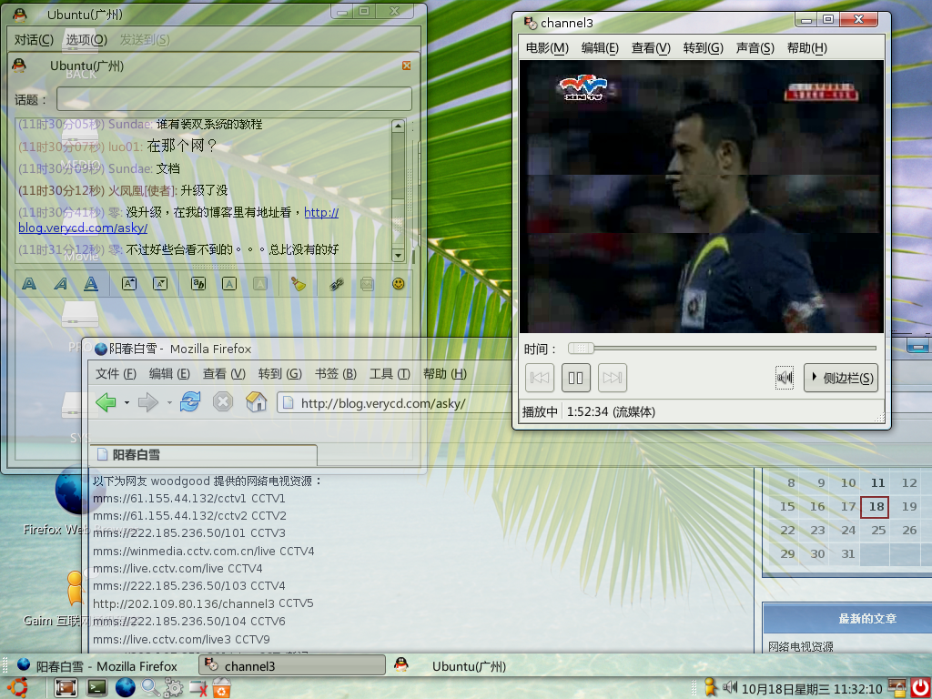Image resolution: width=932 pixels, height=699 pixels.
Task: Decrease font size in the Gaim chat toolbar
Action: 160,284
